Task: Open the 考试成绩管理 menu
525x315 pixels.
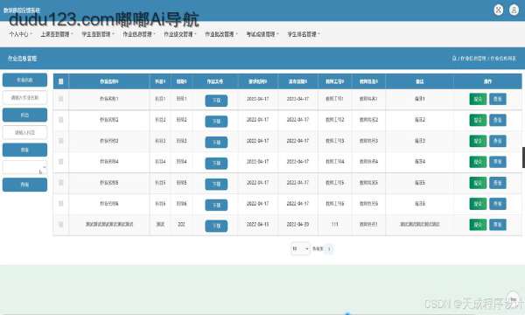Action: click(x=262, y=34)
